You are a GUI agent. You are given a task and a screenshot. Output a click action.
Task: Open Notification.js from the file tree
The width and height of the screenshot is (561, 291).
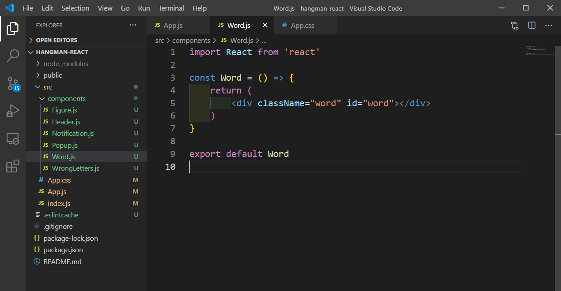[86, 133]
